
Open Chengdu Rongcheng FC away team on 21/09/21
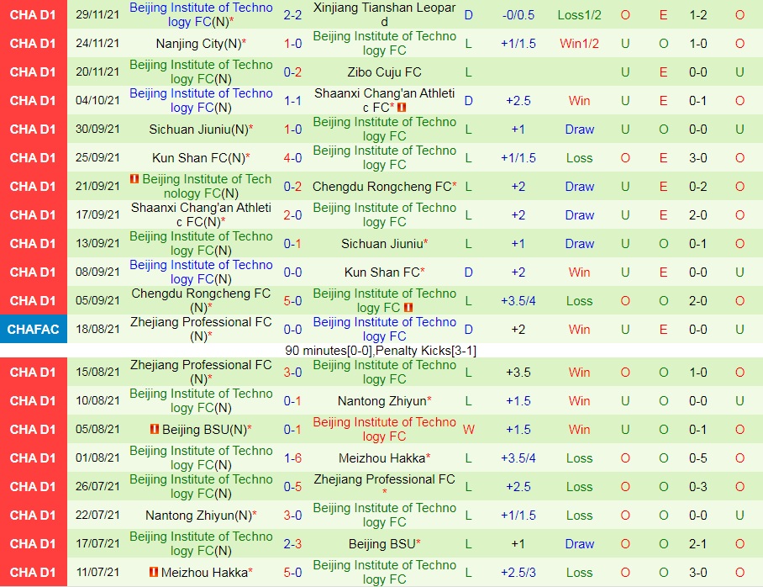click(x=384, y=187)
